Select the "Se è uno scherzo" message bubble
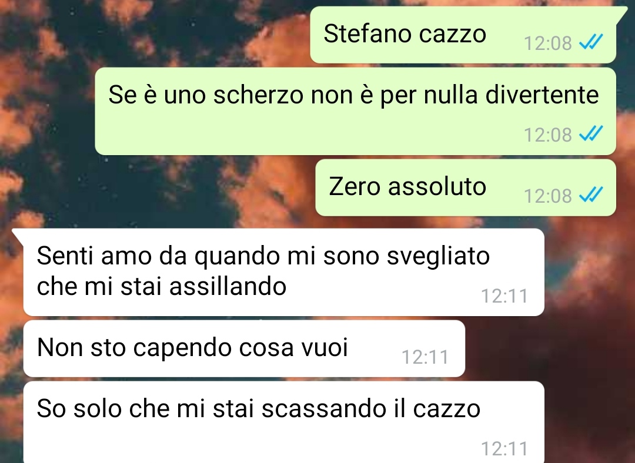The image size is (635, 463). click(355, 111)
